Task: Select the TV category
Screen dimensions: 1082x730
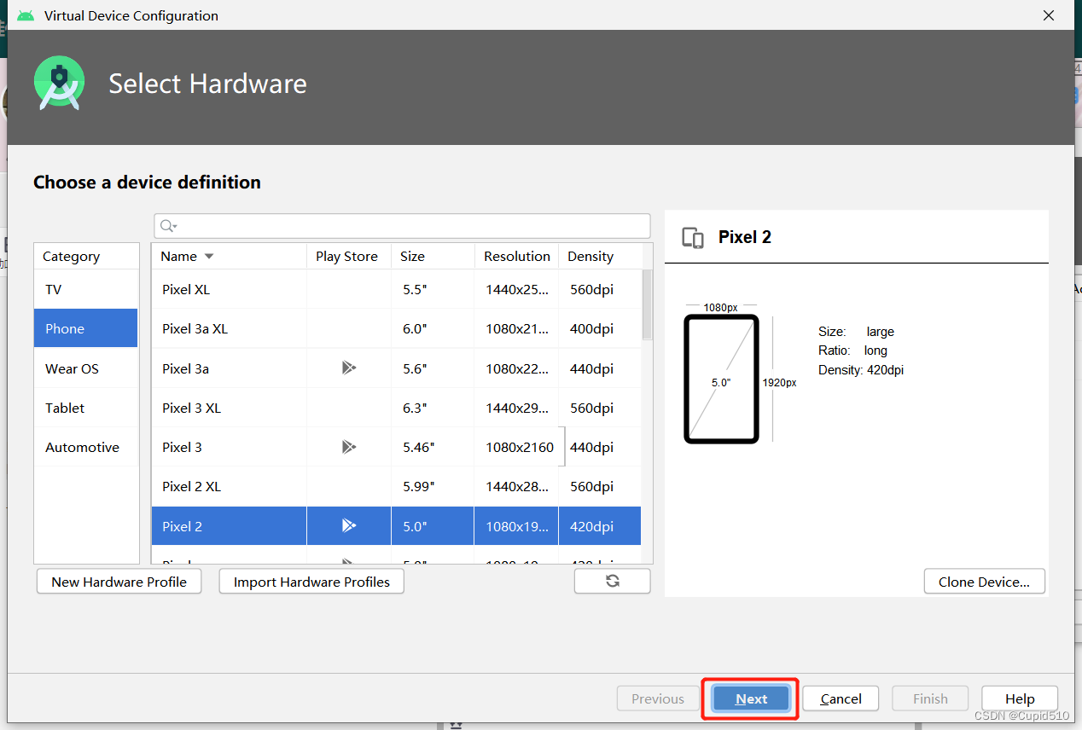Action: click(85, 289)
